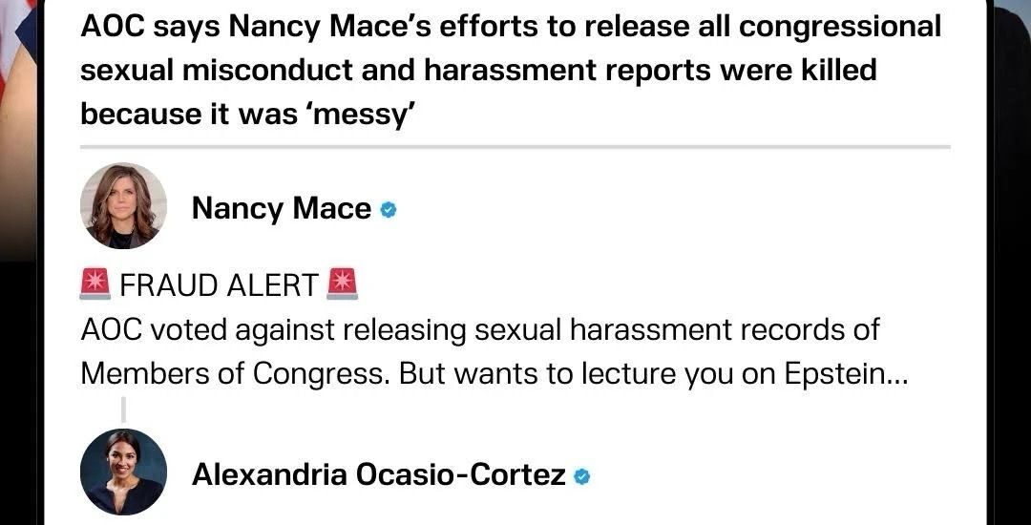Click Nancy Mace's profile avatar

pyautogui.click(x=123, y=205)
